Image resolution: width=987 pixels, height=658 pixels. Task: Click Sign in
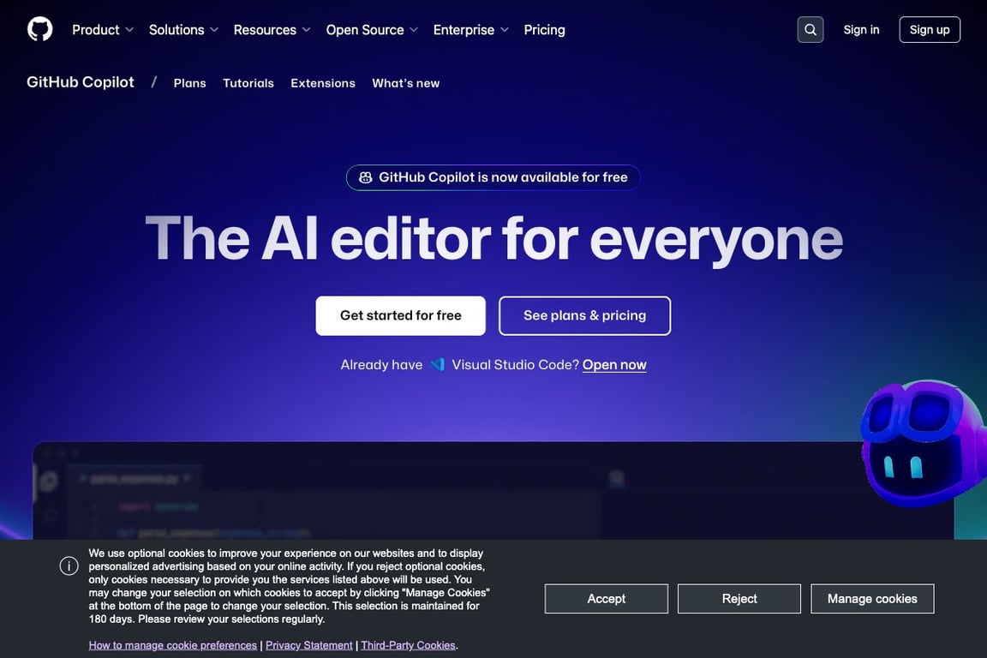(861, 30)
